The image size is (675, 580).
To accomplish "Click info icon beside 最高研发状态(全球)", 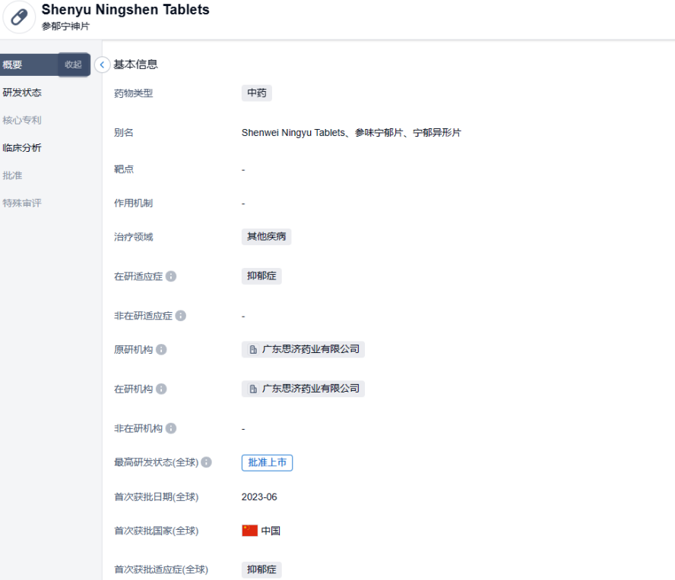I will (206, 462).
